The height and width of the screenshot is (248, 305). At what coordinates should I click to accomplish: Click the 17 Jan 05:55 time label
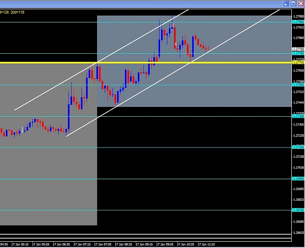[41, 244]
